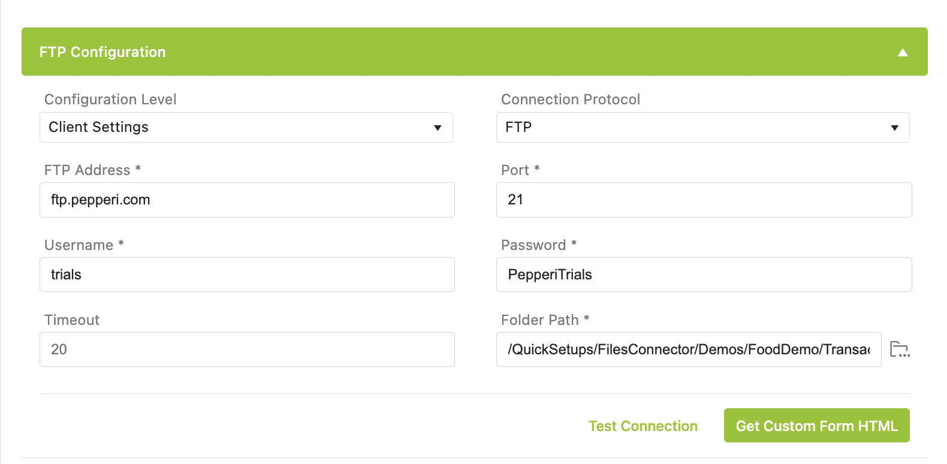The height and width of the screenshot is (464, 947).
Task: Focus the FTP Address field with ftp.pepperi.com
Action: pyautogui.click(x=247, y=200)
